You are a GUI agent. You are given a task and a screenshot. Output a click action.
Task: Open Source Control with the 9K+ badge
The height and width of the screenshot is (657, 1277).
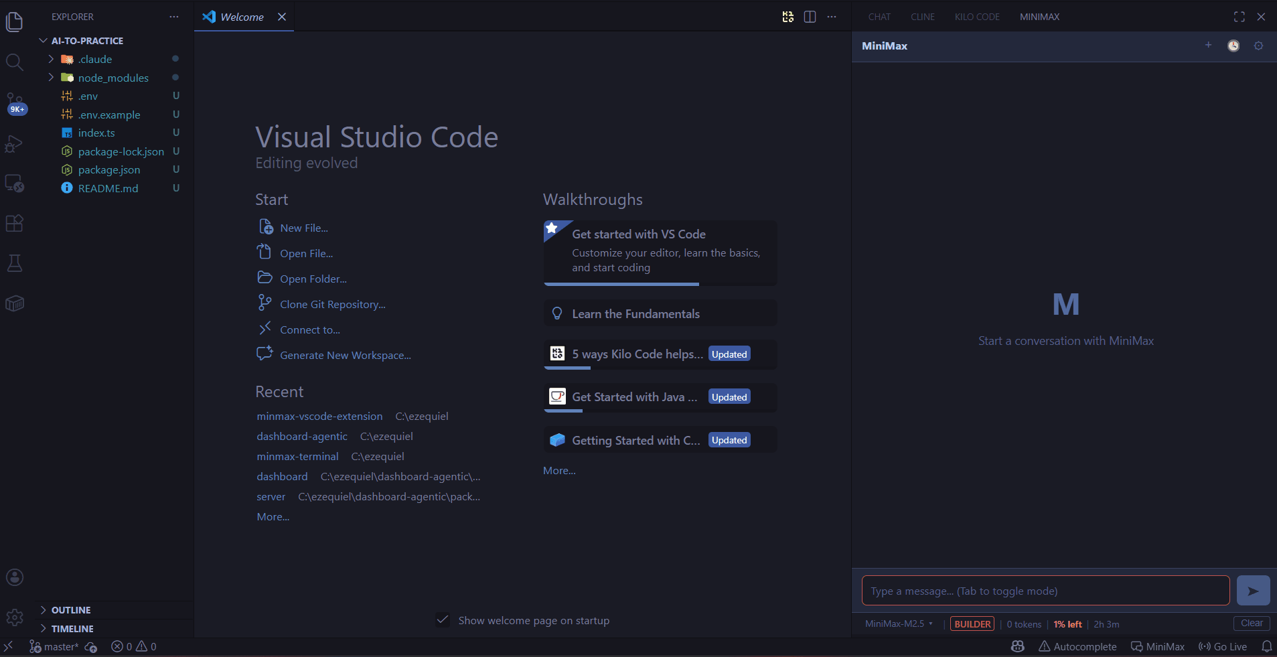15,103
